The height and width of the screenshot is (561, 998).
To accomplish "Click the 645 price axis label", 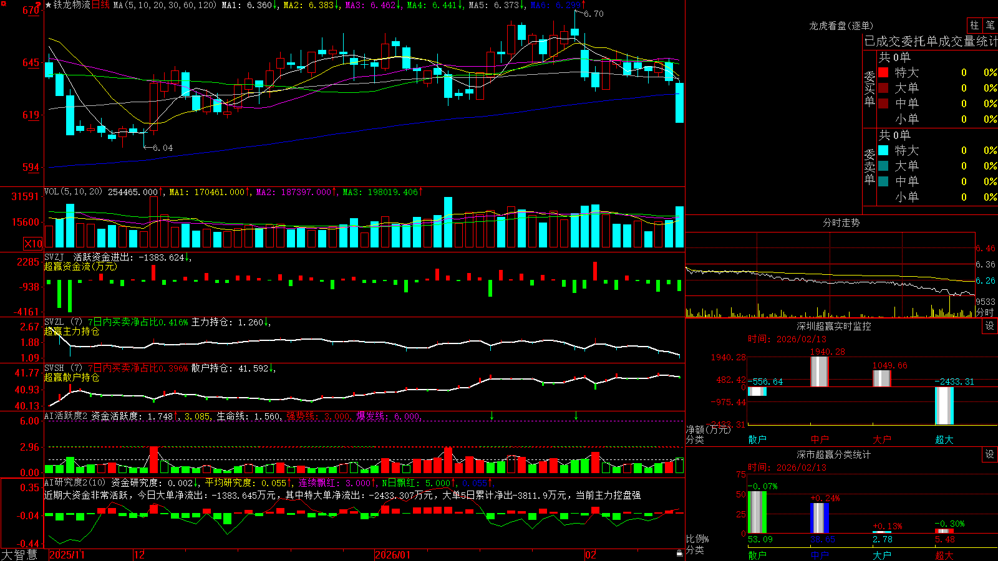I will pyautogui.click(x=31, y=62).
